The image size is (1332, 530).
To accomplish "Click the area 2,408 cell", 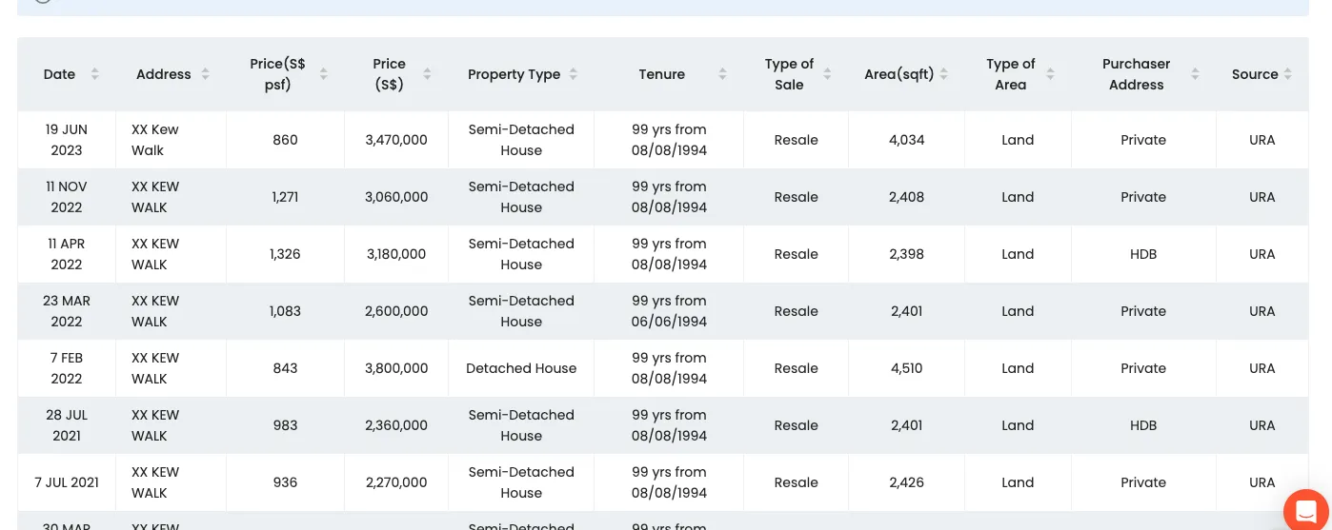I will [x=906, y=197].
